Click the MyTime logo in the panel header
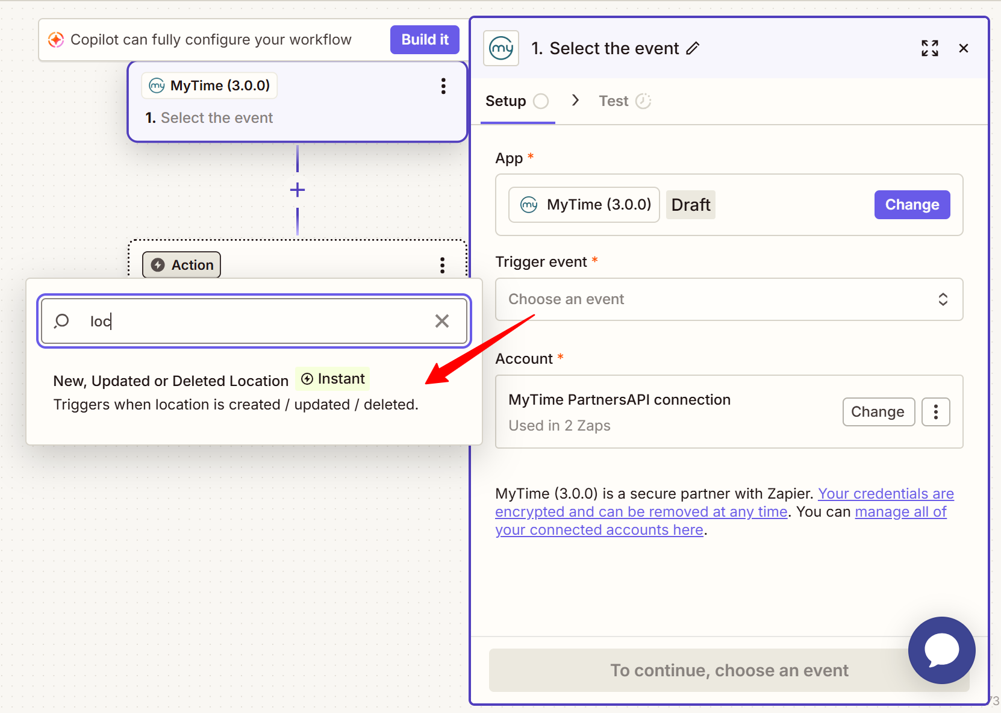Viewport: 1001px width, 713px height. 501,48
